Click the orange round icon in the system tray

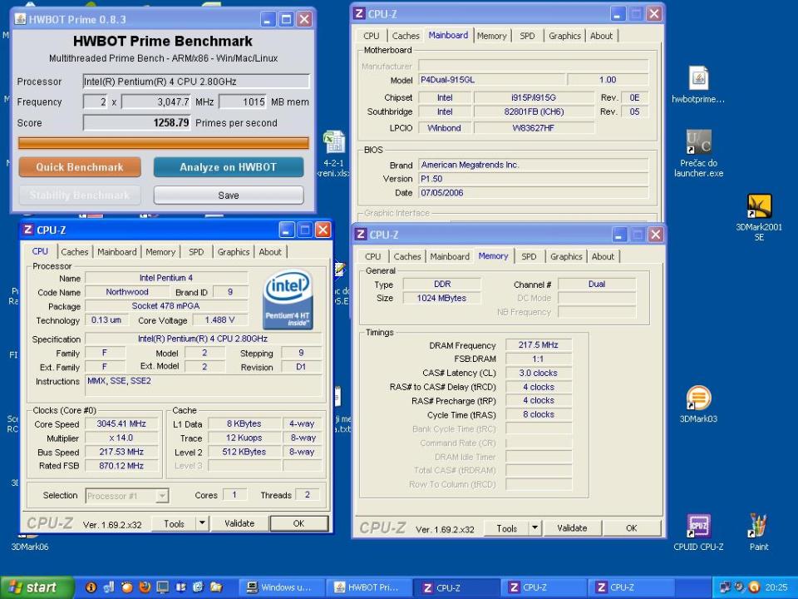754,587
